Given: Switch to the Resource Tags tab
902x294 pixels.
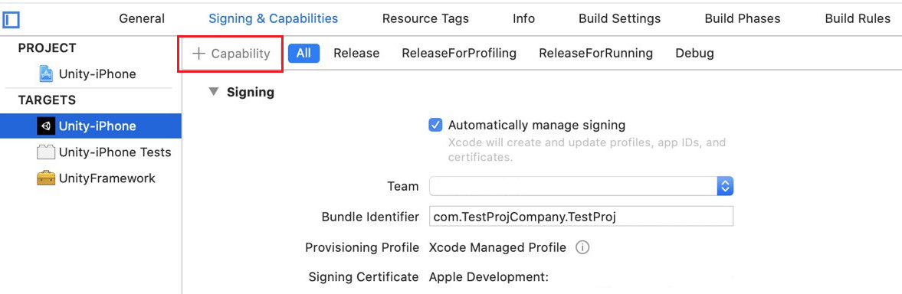Looking at the screenshot, I should (x=425, y=18).
